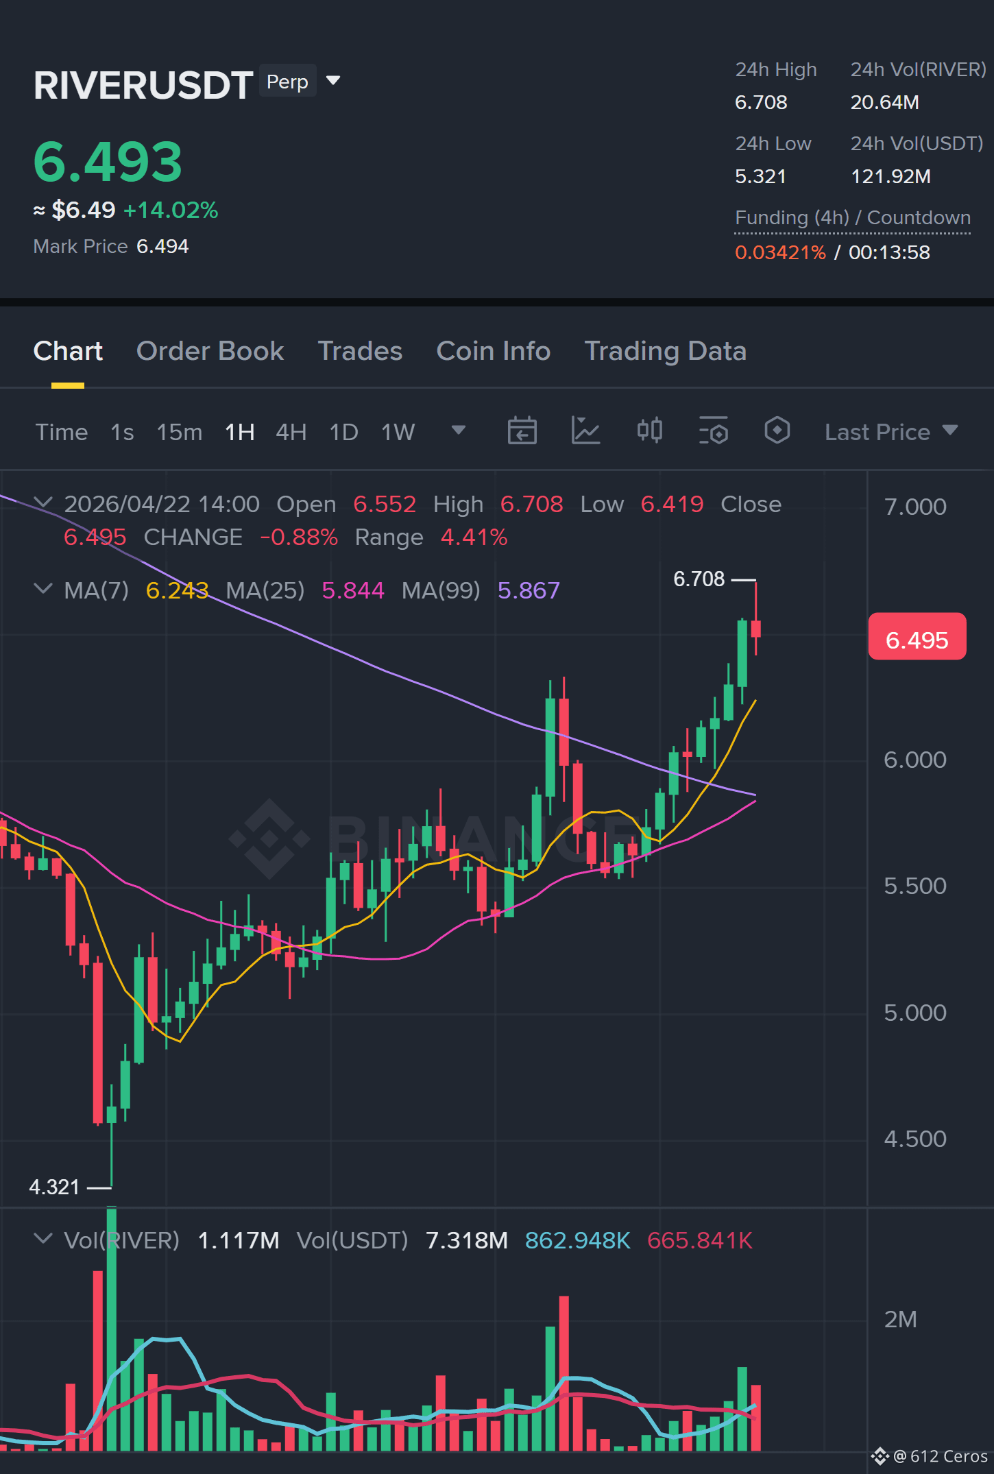Click the Funding (4h) / Countdown label

coord(853,218)
